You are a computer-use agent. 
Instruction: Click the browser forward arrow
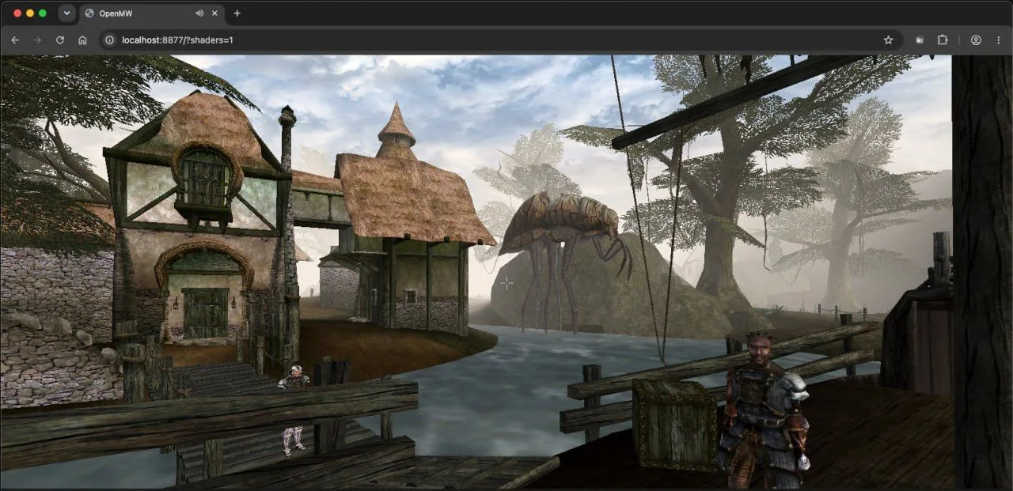tap(37, 40)
